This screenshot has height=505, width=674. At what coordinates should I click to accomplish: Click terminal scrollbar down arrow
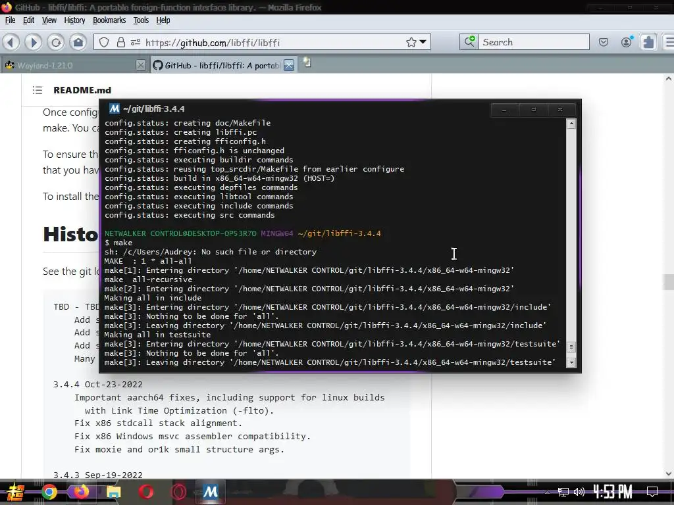click(571, 362)
